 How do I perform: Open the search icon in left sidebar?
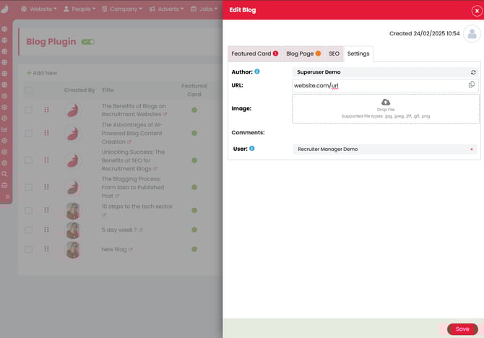tap(5, 174)
